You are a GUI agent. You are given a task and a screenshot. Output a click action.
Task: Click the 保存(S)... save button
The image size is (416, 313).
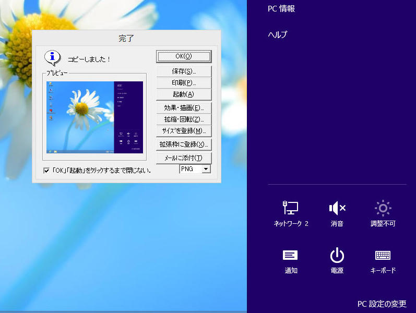click(x=183, y=71)
